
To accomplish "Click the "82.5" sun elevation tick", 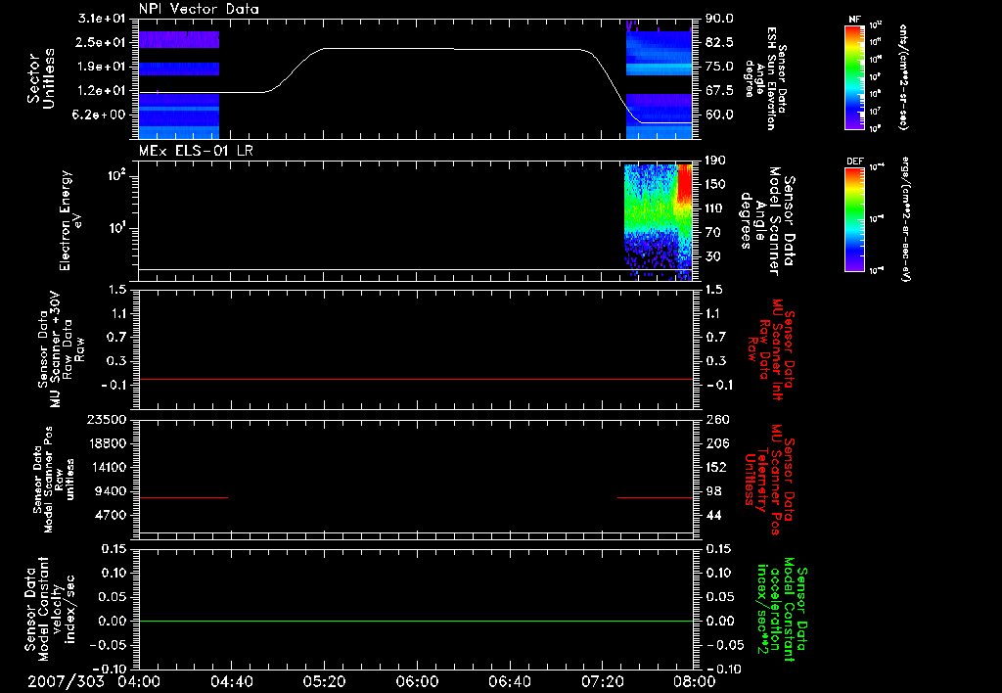I will pos(719,42).
